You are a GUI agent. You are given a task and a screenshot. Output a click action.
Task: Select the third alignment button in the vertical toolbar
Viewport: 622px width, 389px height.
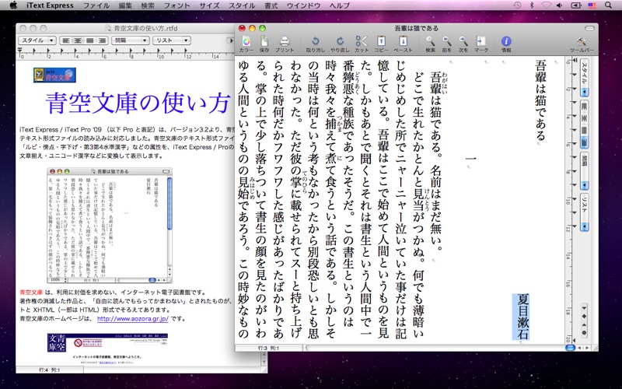click(x=585, y=130)
